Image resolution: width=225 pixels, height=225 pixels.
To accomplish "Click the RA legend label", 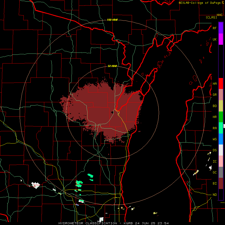I will 215,128.
